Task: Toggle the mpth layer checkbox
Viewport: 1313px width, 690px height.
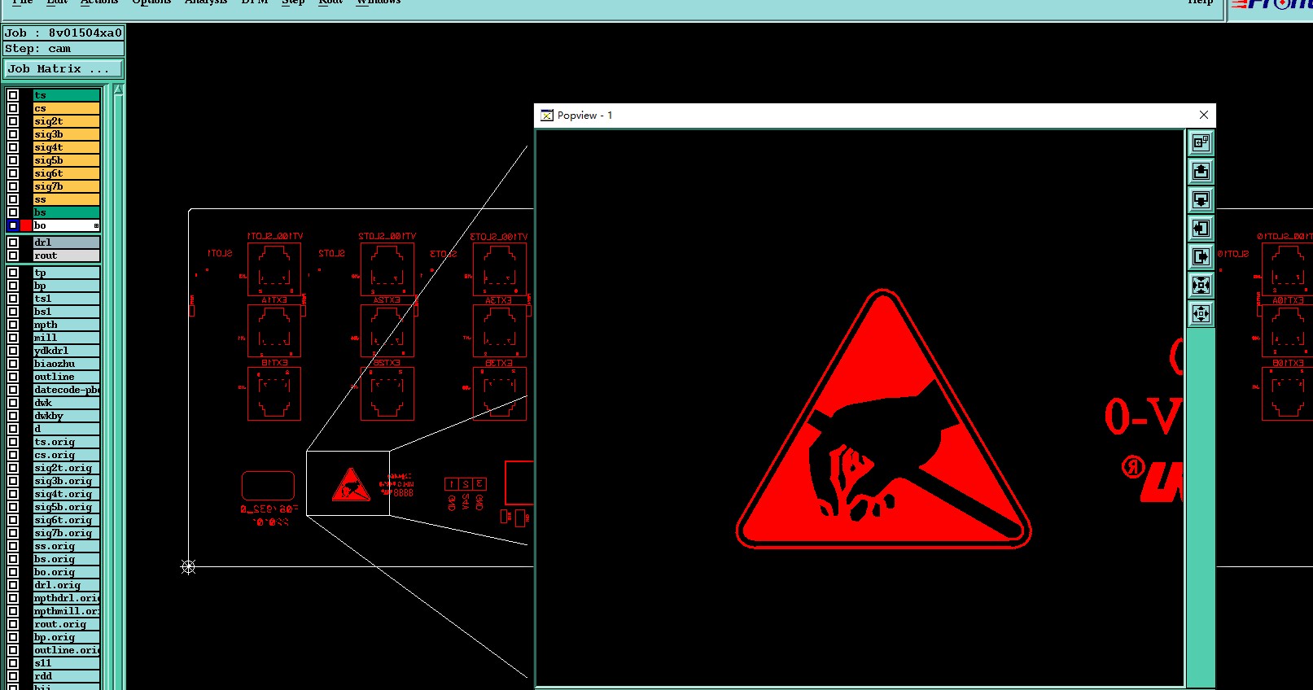Action: tap(13, 325)
